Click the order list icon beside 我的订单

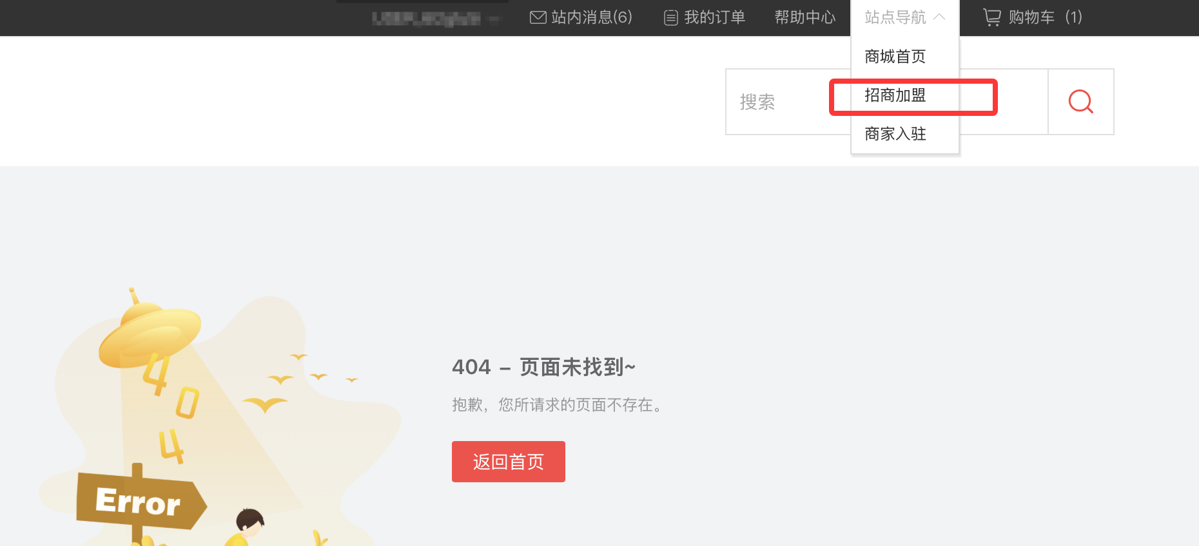click(670, 17)
